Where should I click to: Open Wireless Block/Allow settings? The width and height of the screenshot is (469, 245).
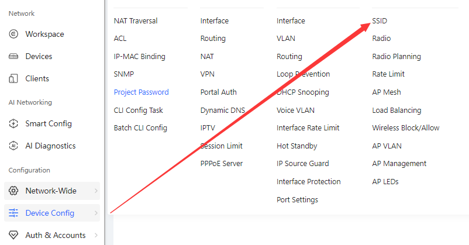coord(406,127)
